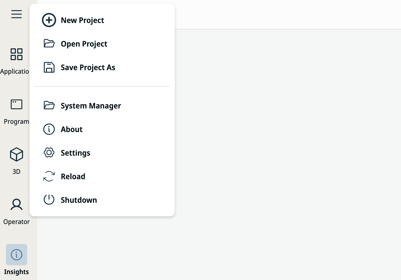Click the folder icon beside System Manager
This screenshot has height=280, width=401.
pyautogui.click(x=49, y=105)
